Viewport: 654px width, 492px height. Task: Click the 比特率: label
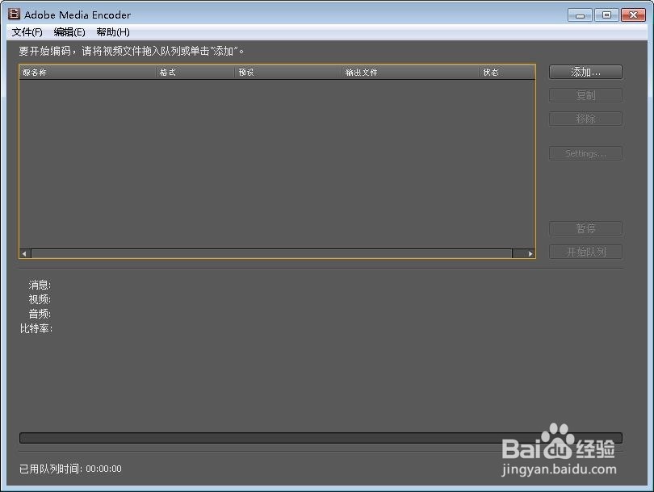[36, 328]
